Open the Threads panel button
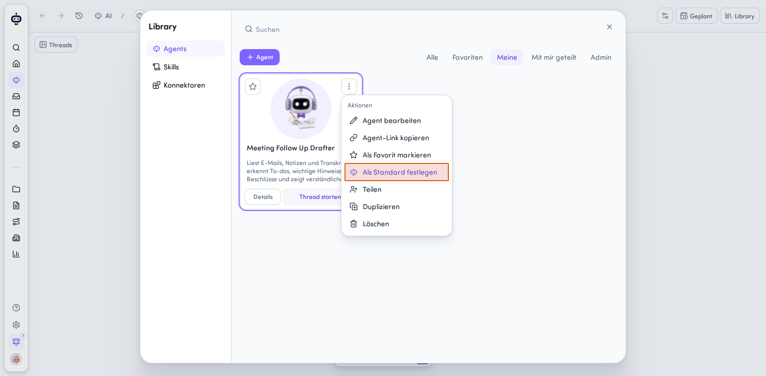The image size is (766, 376). tap(56, 45)
